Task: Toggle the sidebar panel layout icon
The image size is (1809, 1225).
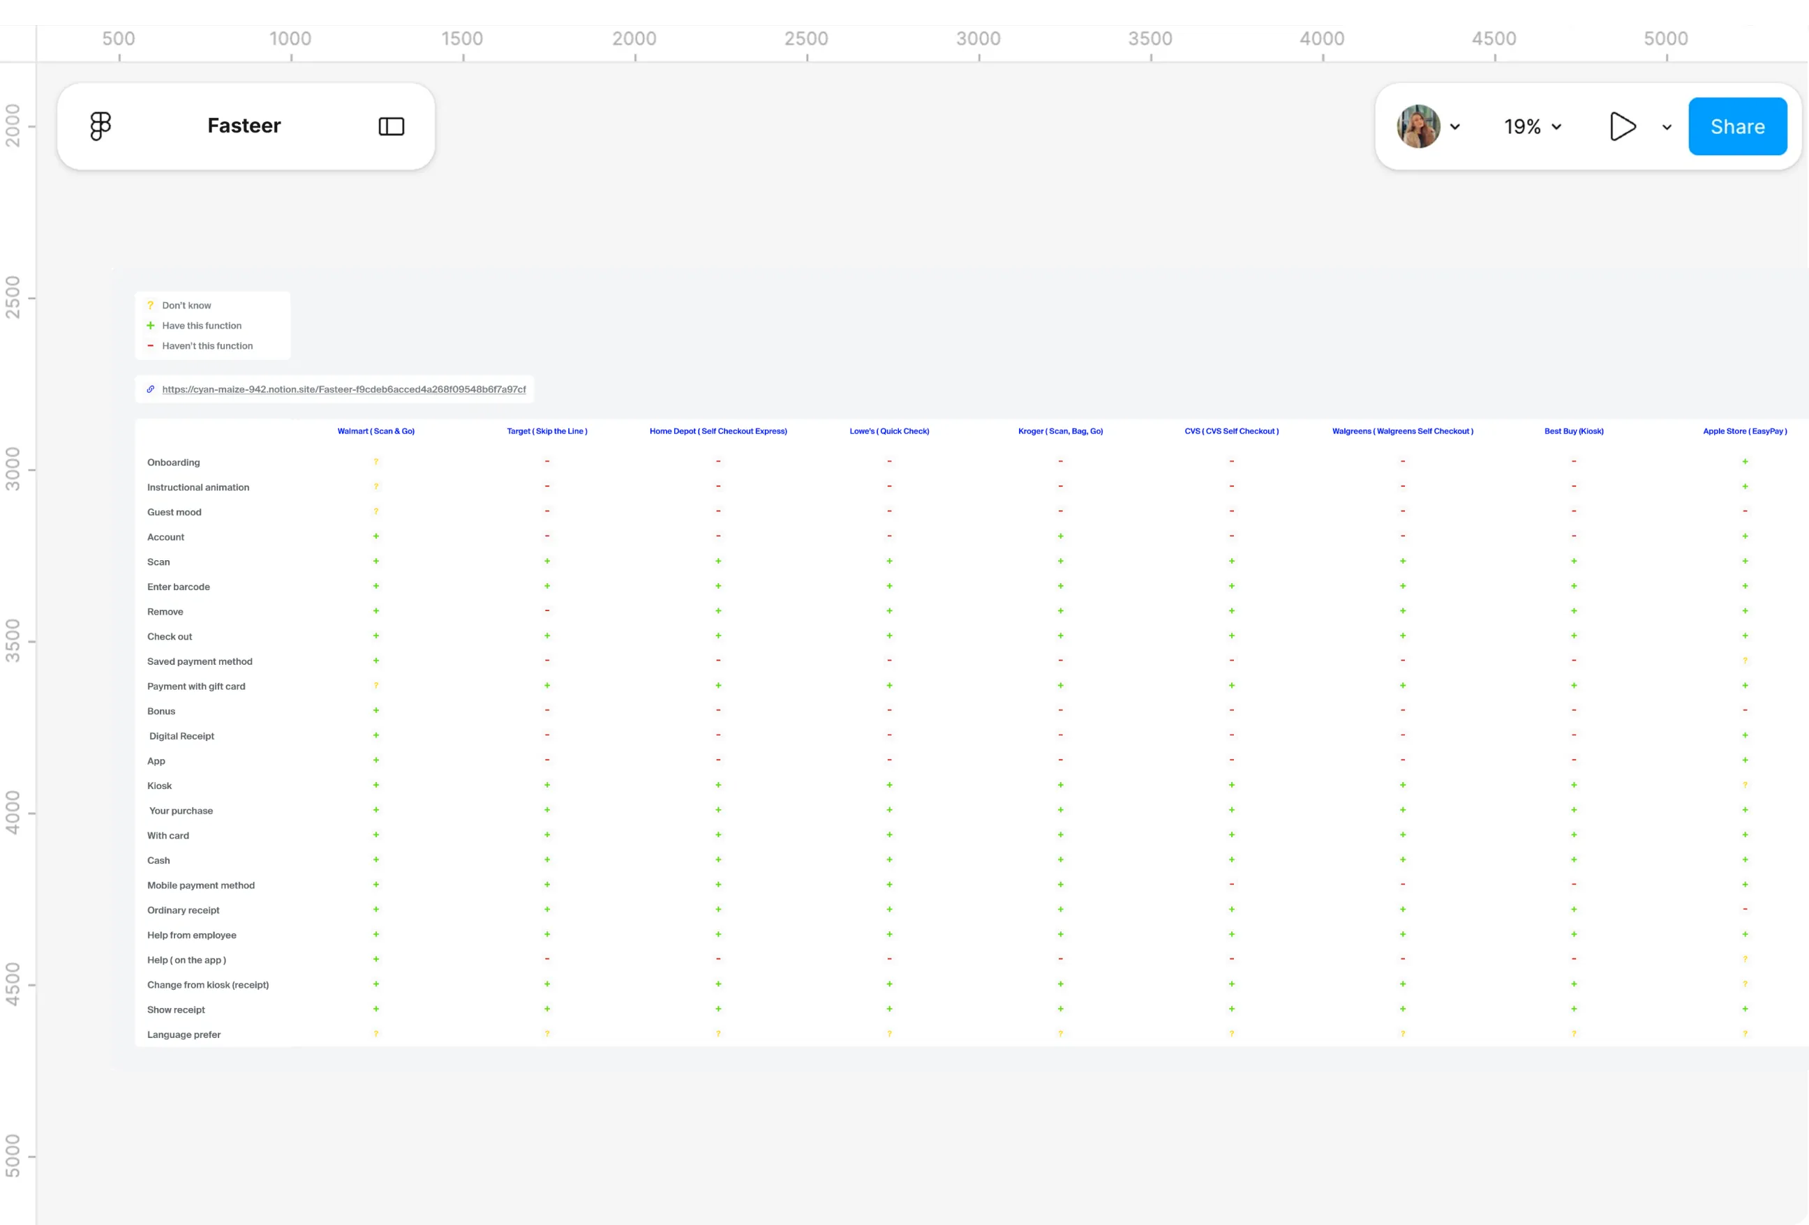Action: click(392, 126)
